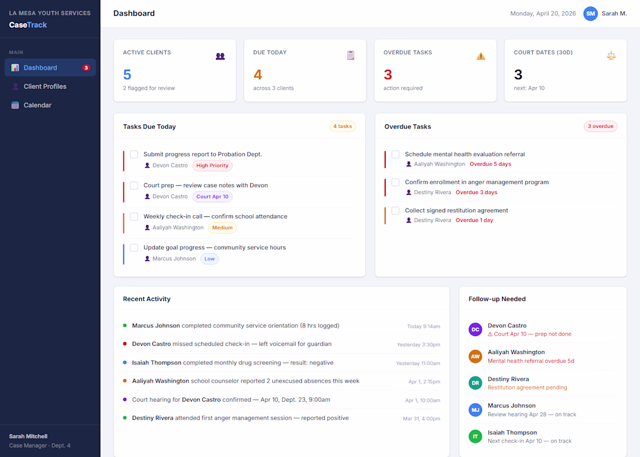The width and height of the screenshot is (640, 457).
Task: Check Collect signed restitution agreement
Action: pos(395,210)
